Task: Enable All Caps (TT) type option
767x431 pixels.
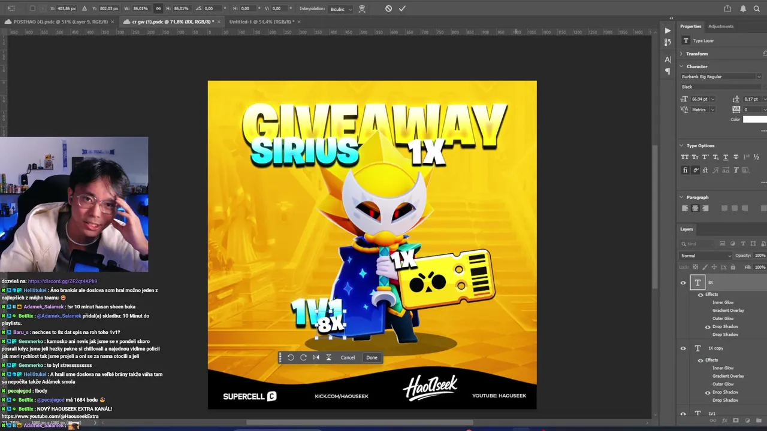Action: click(x=685, y=157)
